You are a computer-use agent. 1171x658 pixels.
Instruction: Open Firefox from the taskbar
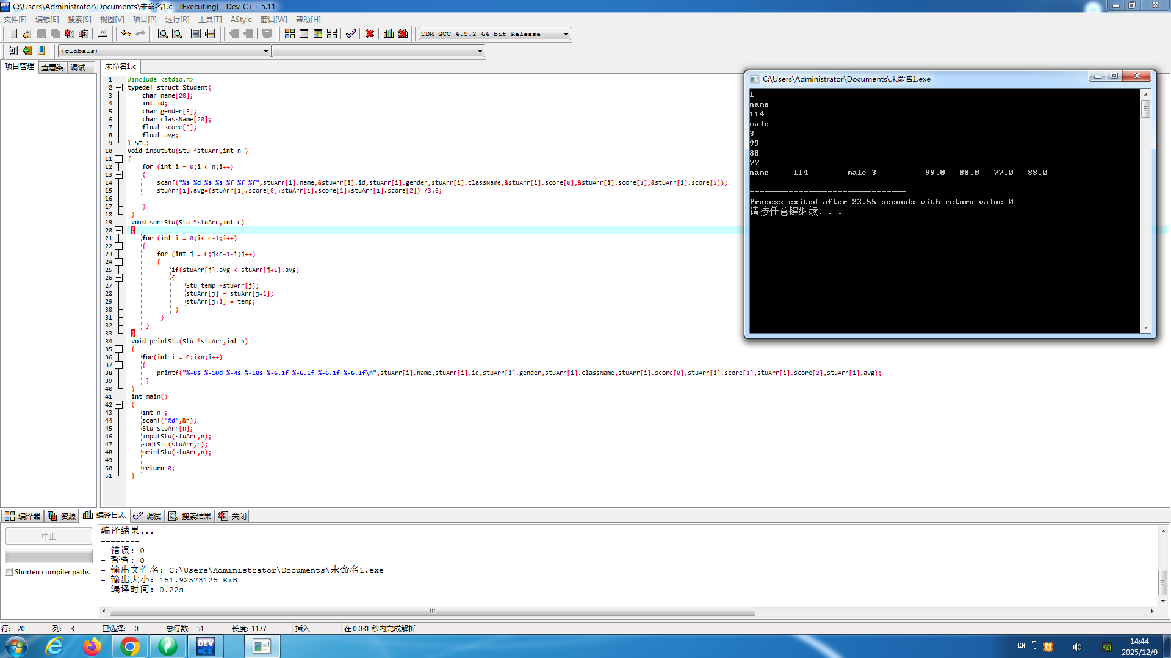point(92,646)
